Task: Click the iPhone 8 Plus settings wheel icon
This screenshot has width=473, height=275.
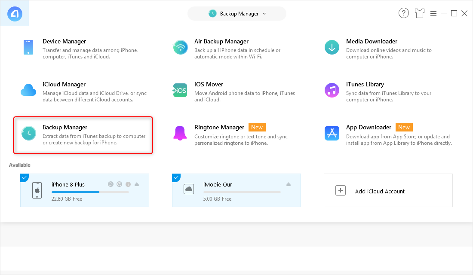Action: [x=111, y=184]
